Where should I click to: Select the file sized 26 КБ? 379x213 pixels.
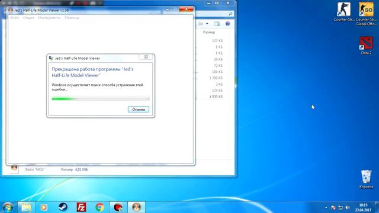[218, 59]
